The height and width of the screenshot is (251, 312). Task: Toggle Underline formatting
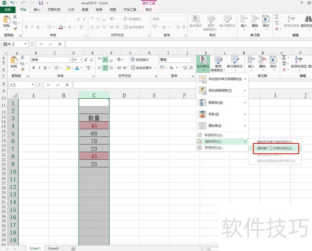45,68
